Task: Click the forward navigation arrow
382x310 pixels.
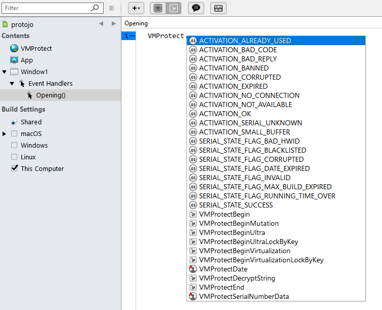Action: click(113, 24)
